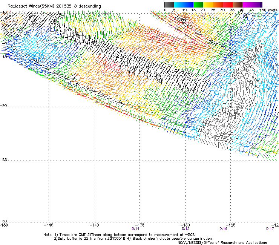Click the '-135' longitude axis label
279x245 pixels.
point(139,225)
